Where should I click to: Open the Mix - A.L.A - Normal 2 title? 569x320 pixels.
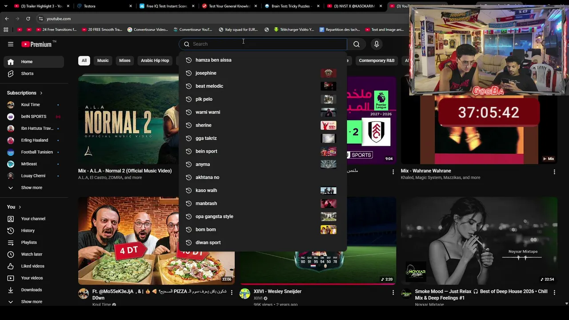[x=125, y=171]
